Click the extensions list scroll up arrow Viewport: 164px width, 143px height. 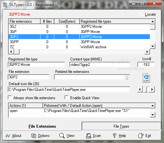152,21
